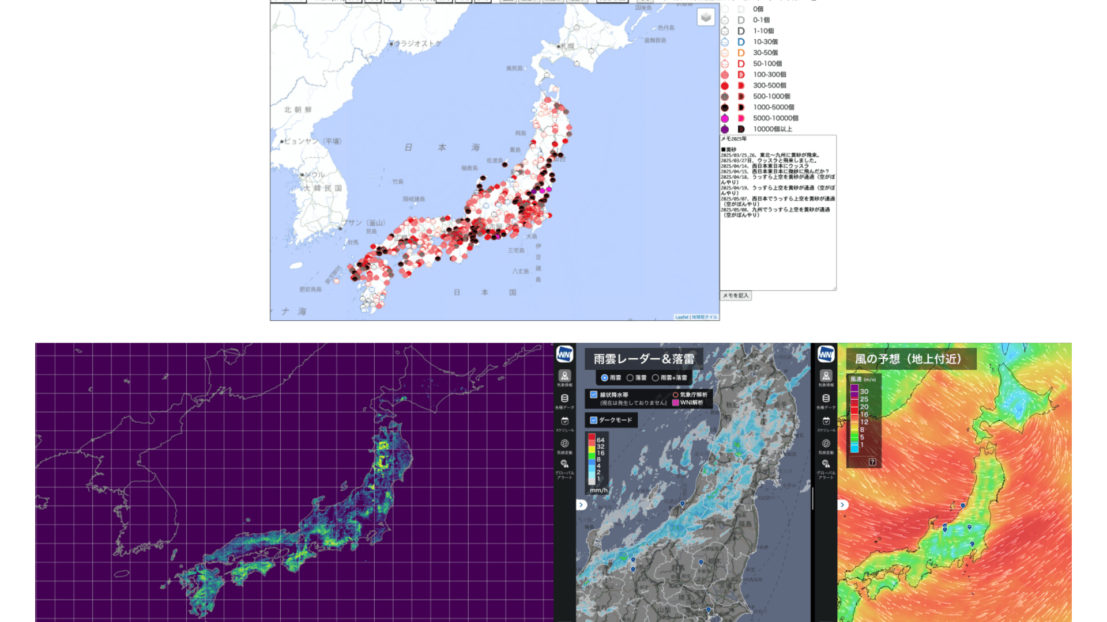Select the 雨雲+落雷 radio option

pos(656,378)
